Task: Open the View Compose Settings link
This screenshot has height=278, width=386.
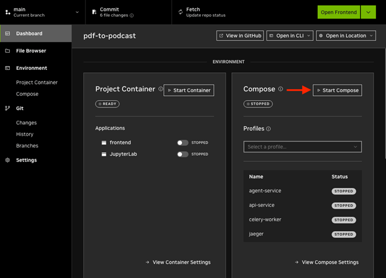Action: [327, 263]
